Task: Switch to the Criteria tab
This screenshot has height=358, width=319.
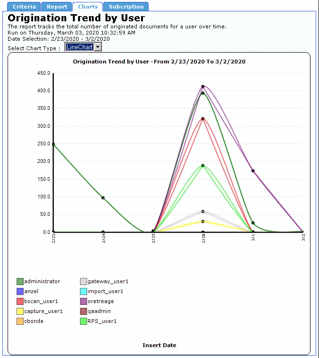Action: (24, 7)
